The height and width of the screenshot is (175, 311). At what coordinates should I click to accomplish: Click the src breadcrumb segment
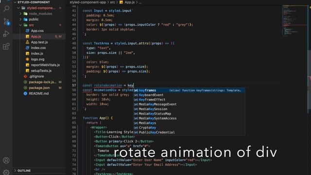pos(112,2)
